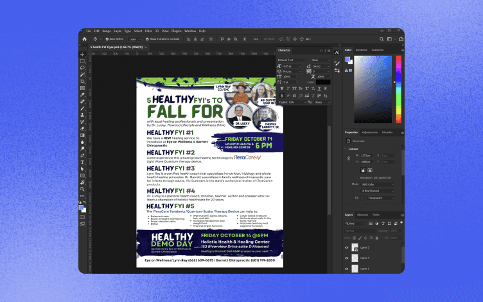Open the Character panel dock icon
The width and height of the screenshot is (483, 302).
(337, 53)
